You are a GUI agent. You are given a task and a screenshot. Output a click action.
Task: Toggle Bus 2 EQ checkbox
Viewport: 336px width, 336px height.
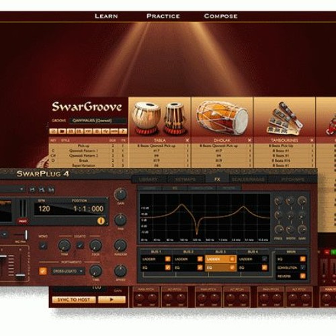click(x=200, y=267)
